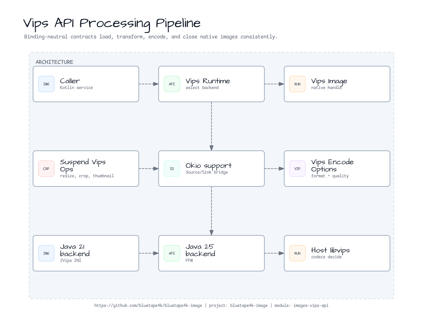Screen dimensions: 423x324
Task: Open the github.com/bluetape4k URL in footer
Action: 148,305
